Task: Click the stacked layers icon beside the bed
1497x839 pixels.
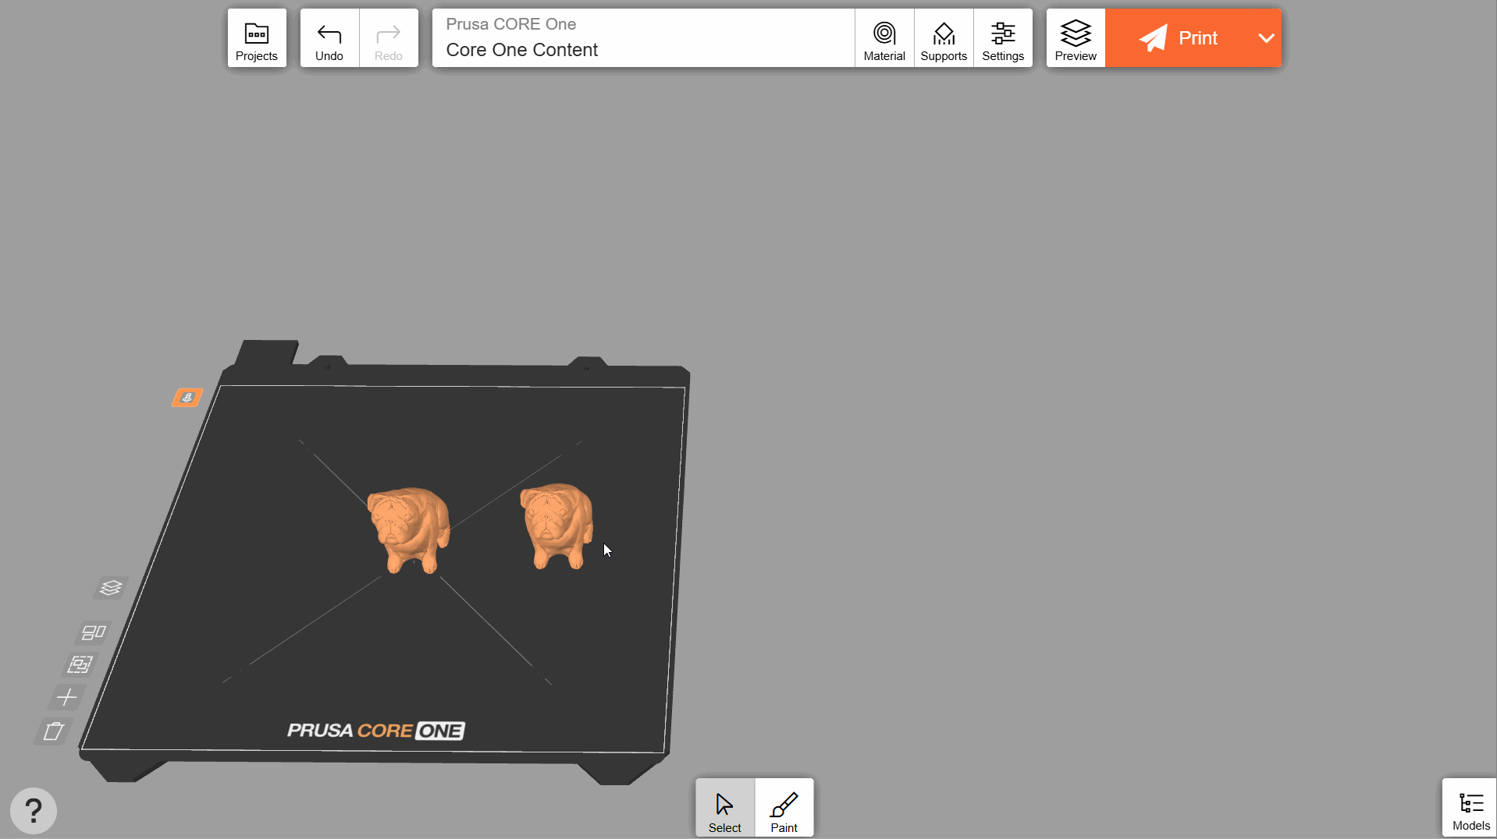Action: tap(111, 587)
